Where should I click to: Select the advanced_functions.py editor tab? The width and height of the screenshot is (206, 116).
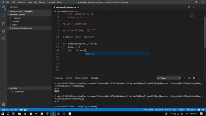(x=66, y=7)
